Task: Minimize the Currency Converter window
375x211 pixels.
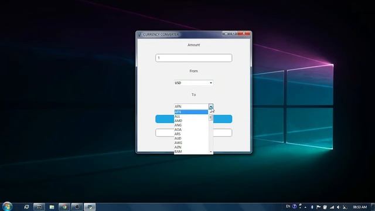Action: 226,34
